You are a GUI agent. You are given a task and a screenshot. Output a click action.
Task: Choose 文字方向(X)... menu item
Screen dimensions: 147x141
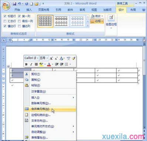click(x=50, y=121)
